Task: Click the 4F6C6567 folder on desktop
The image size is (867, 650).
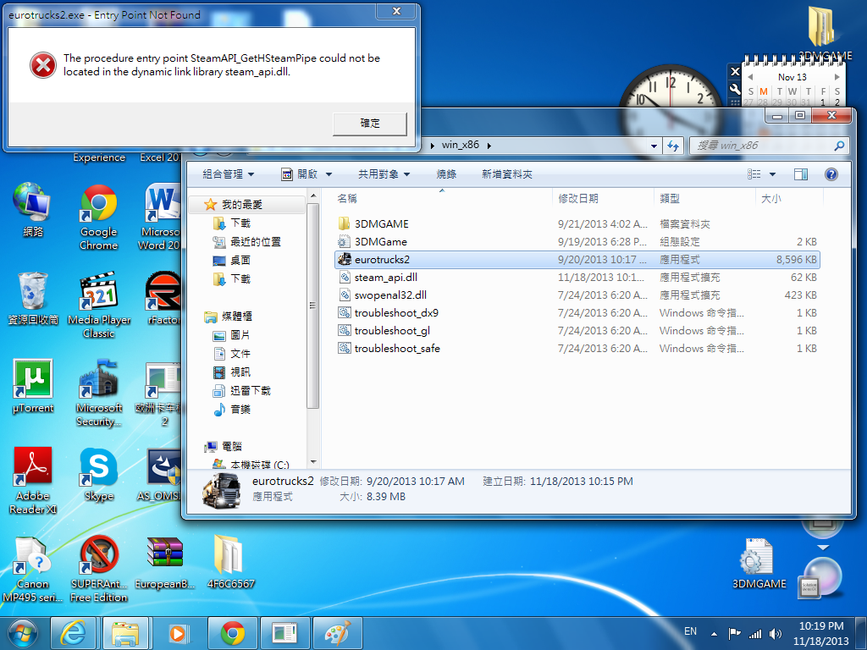Action: (x=230, y=561)
